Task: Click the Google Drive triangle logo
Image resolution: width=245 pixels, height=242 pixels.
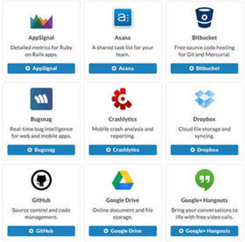Action: tap(122, 180)
